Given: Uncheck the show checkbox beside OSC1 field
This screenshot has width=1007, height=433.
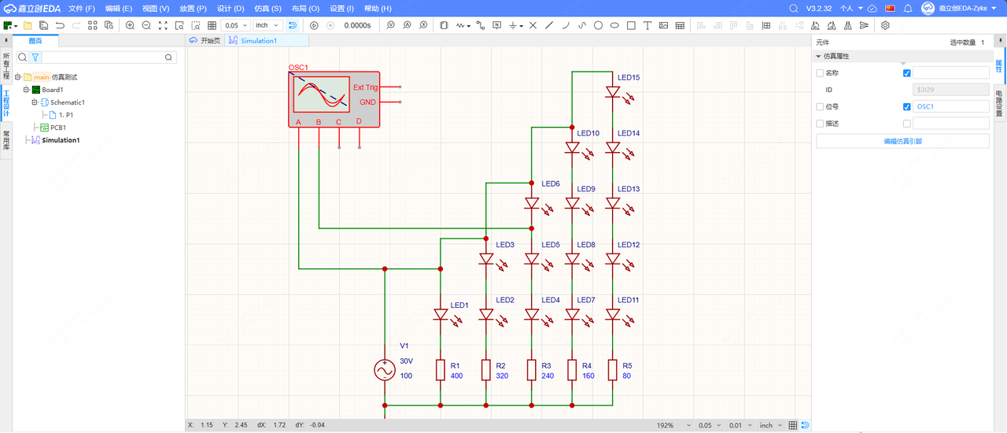Looking at the screenshot, I should (x=907, y=106).
